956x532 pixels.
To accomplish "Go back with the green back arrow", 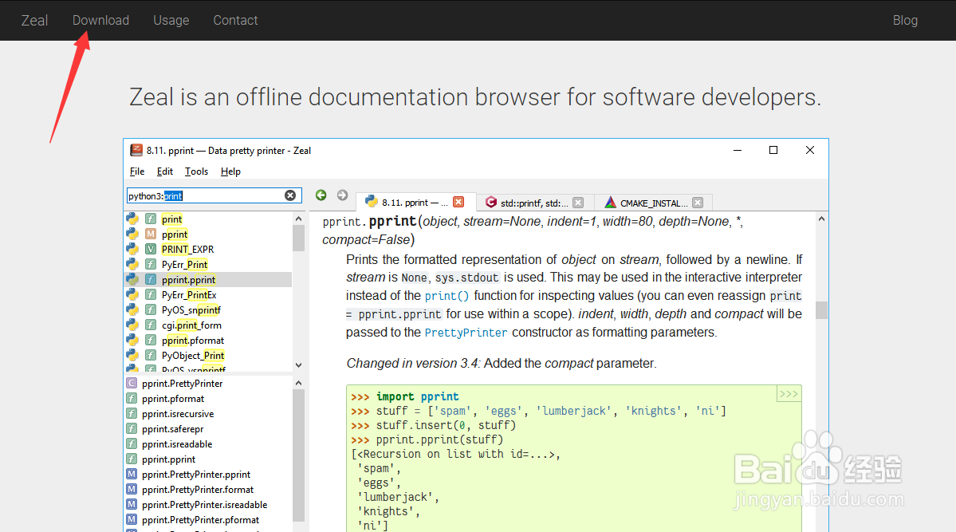I will pos(321,195).
